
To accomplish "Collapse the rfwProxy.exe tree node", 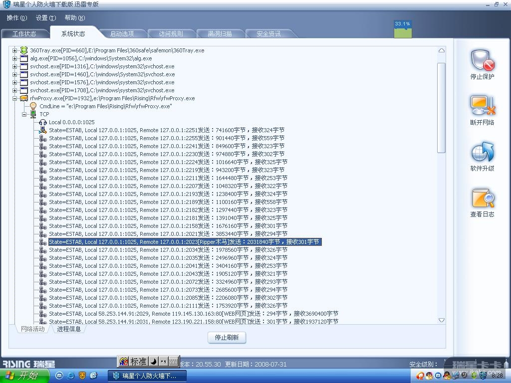I will [14, 98].
